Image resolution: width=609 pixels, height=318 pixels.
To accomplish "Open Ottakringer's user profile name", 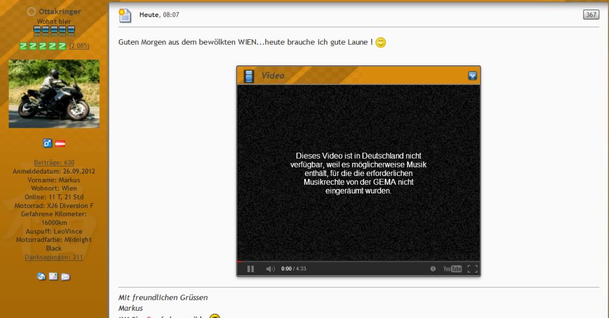I will pyautogui.click(x=59, y=12).
